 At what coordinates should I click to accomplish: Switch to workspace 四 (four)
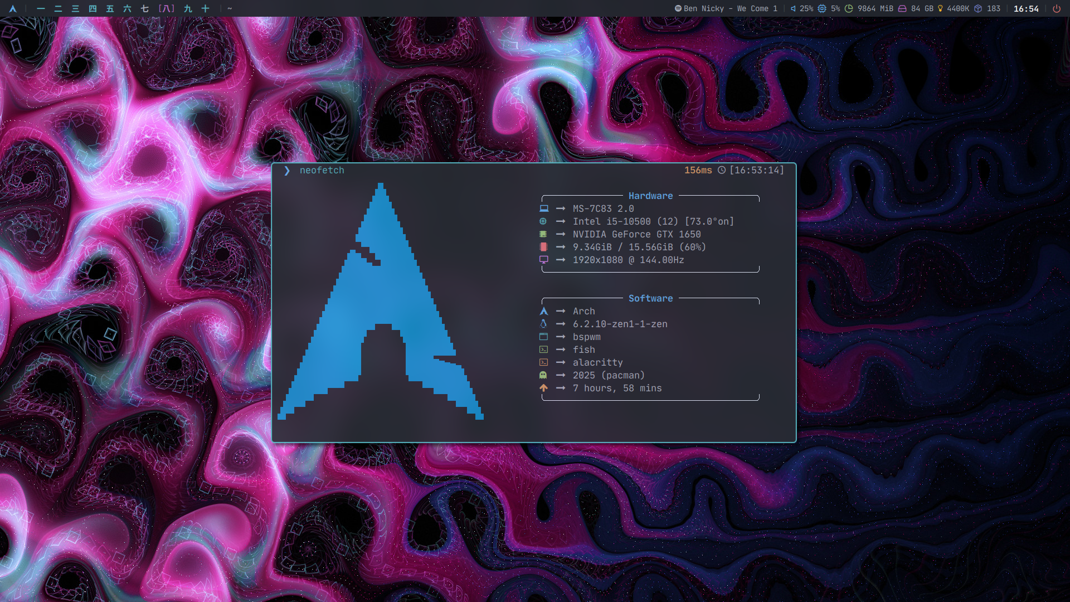point(93,8)
